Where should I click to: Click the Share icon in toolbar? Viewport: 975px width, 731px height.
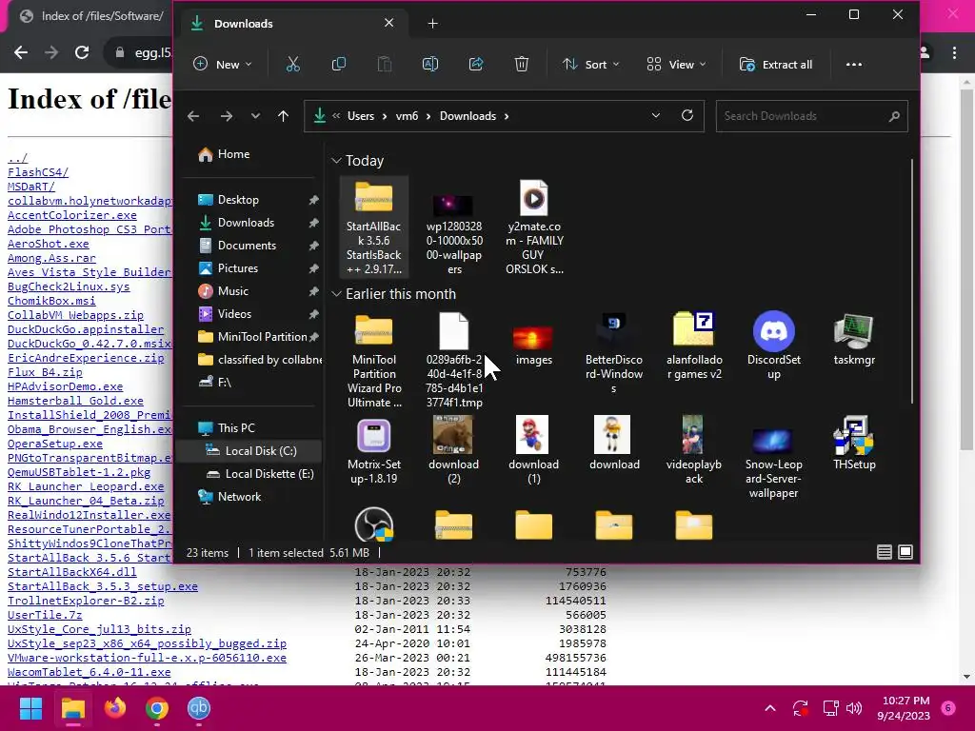tap(476, 64)
